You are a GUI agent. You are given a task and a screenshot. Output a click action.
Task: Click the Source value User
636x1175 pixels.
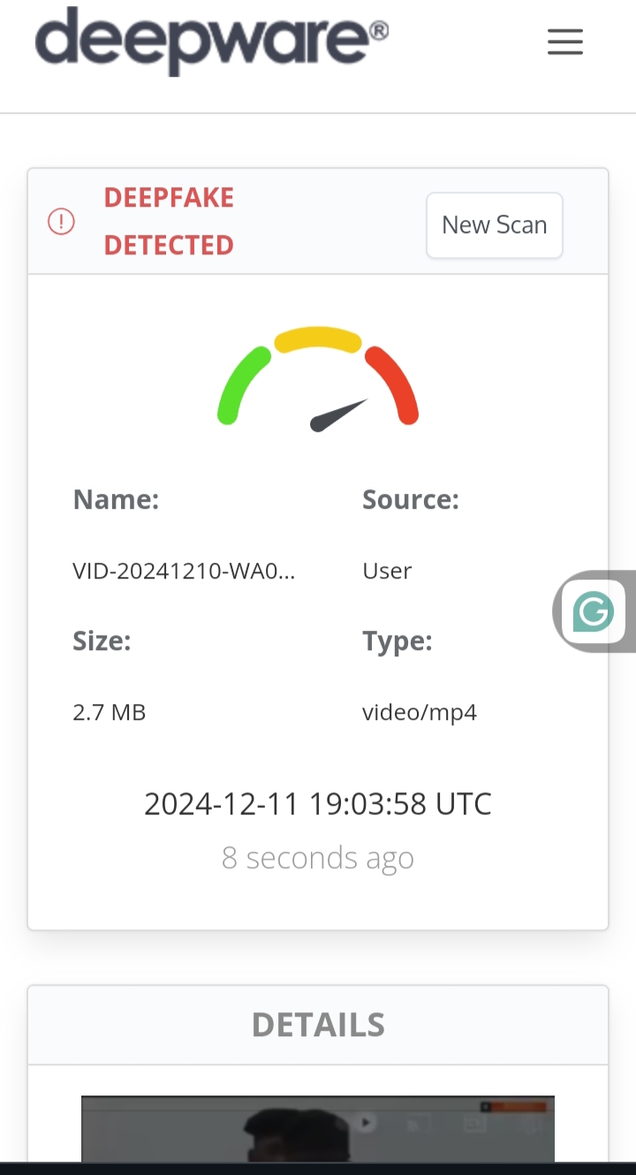[x=387, y=571]
